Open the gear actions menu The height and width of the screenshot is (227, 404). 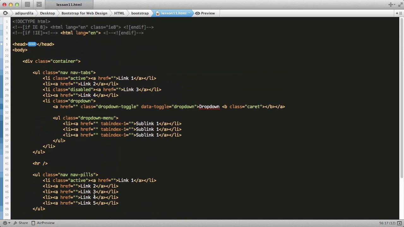pos(6,223)
